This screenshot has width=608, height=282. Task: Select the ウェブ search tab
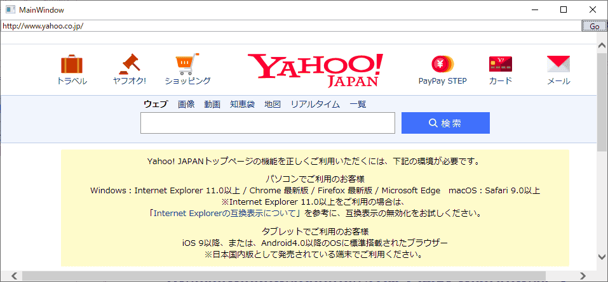156,104
